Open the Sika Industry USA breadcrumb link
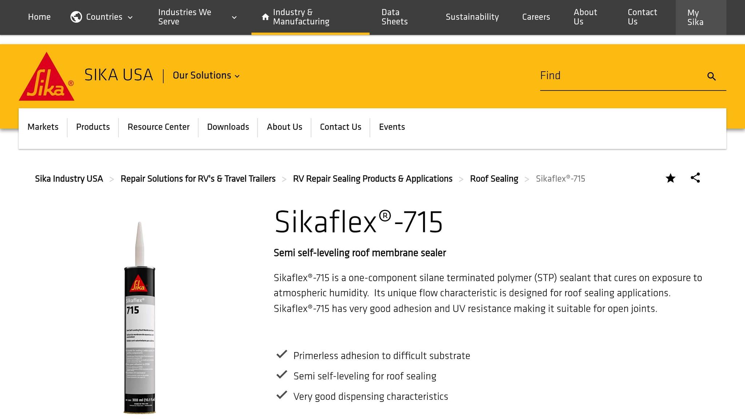 tap(69, 179)
